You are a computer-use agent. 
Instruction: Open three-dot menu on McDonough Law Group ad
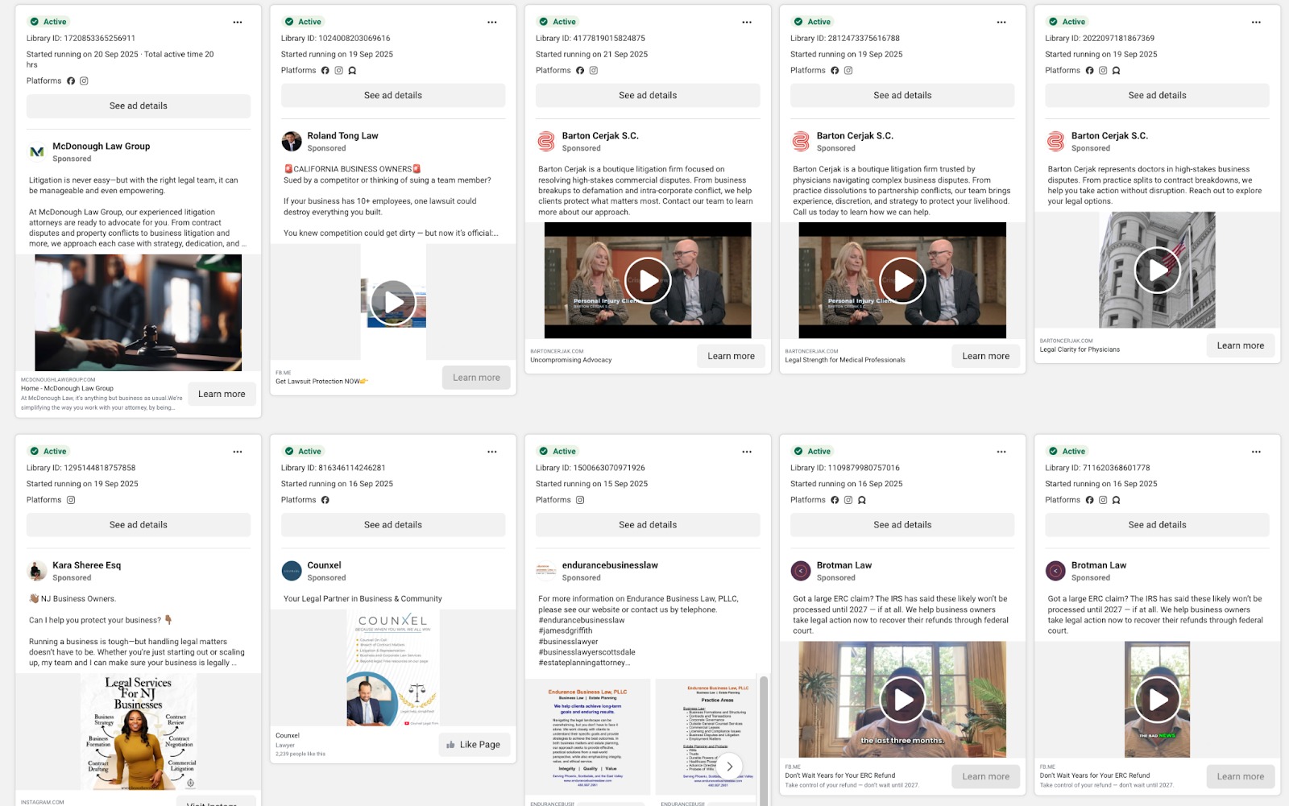pyautogui.click(x=238, y=23)
